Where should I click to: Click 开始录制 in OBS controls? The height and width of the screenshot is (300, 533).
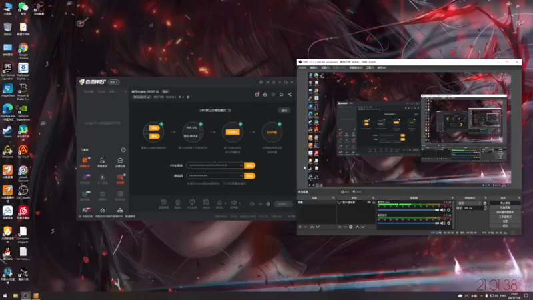tap(505, 207)
